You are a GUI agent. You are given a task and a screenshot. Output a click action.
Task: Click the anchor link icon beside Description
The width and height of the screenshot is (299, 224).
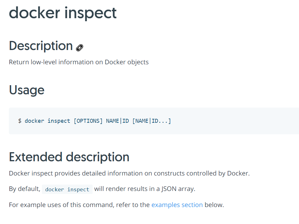(x=80, y=48)
